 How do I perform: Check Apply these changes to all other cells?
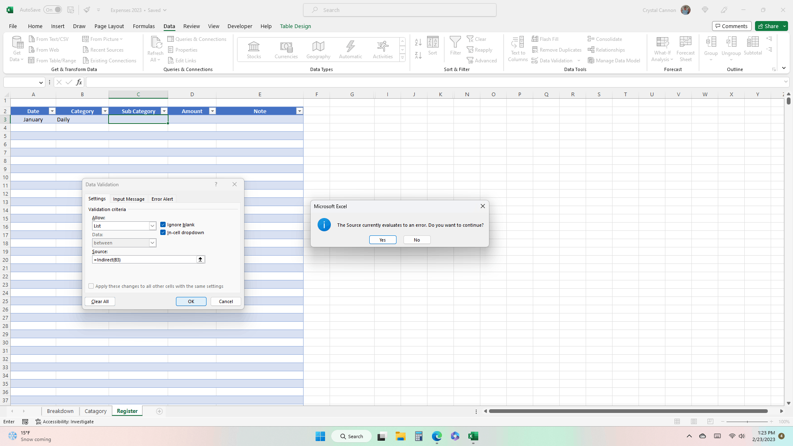(91, 286)
